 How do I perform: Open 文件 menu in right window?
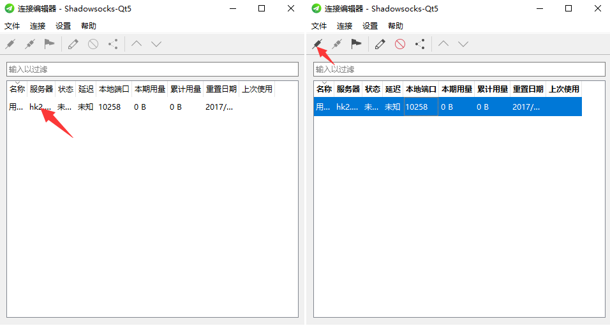[319, 26]
